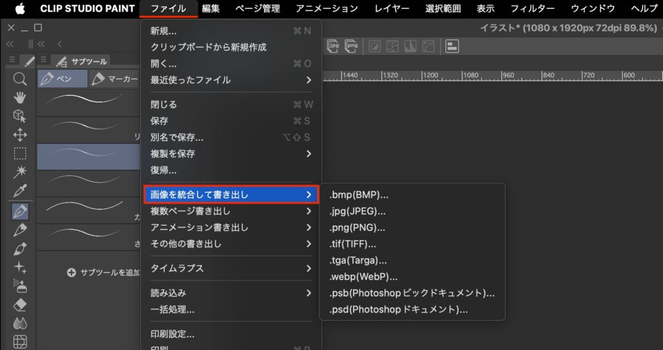Screen dimensions: 663x350
Task: Open the tool palette hamburger menu
Action: [12, 60]
